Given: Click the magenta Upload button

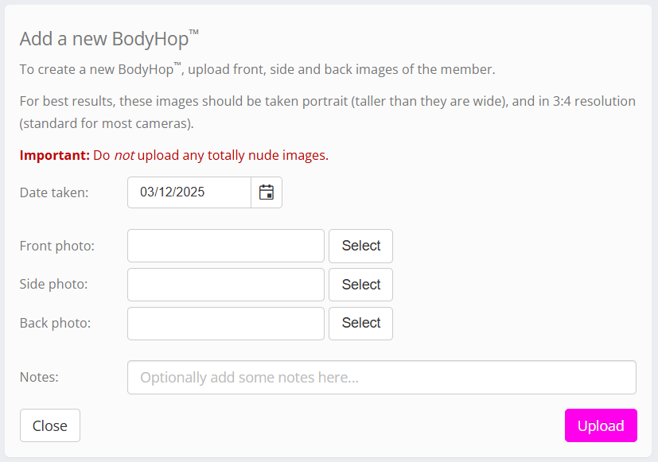Looking at the screenshot, I should point(601,425).
